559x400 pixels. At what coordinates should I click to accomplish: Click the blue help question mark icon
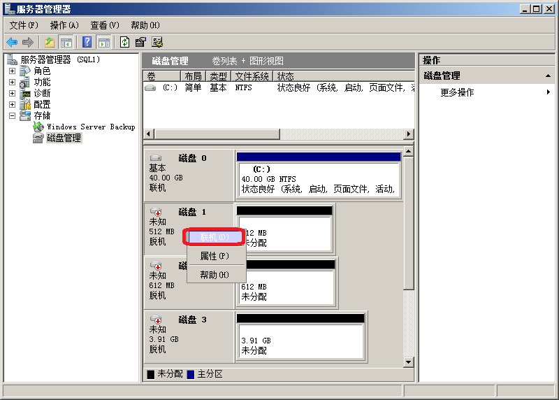(87, 42)
